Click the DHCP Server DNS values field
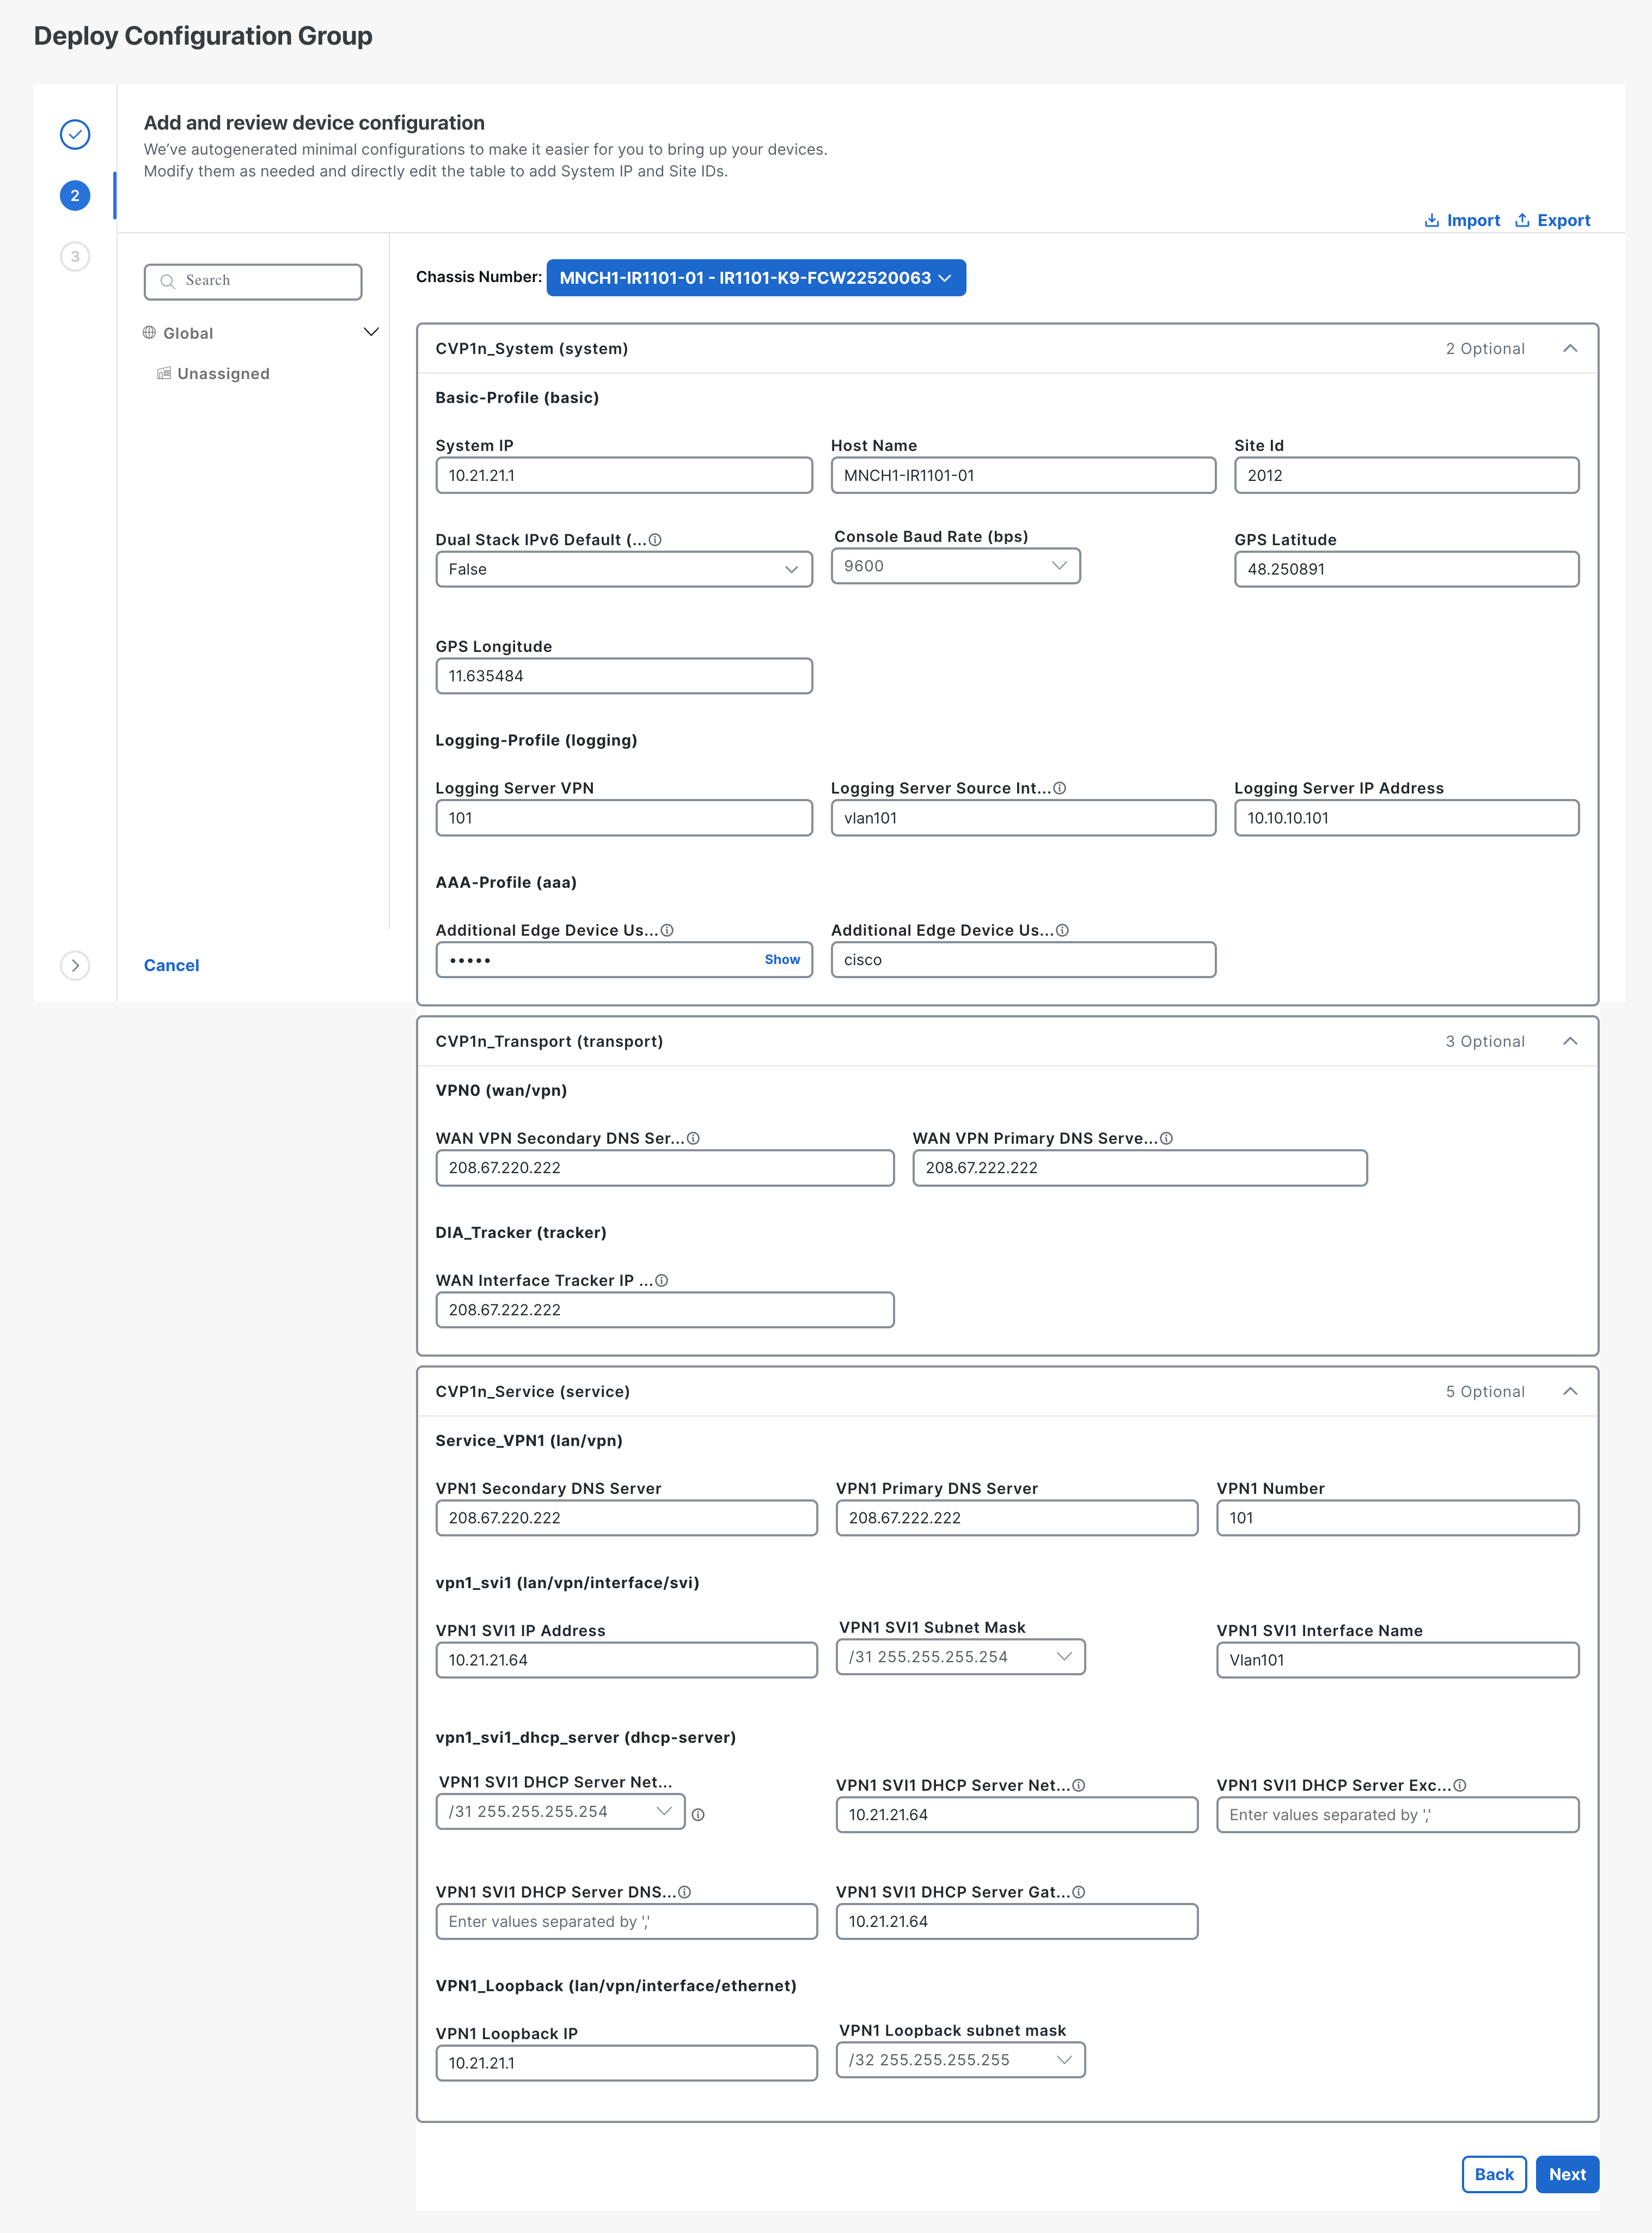Screen dimensions: 1652x2233 [x=626, y=1922]
